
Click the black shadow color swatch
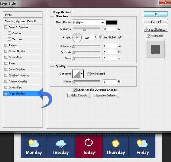click(x=111, y=23)
